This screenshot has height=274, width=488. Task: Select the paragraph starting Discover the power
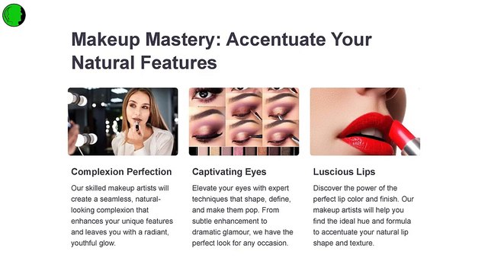click(363, 215)
